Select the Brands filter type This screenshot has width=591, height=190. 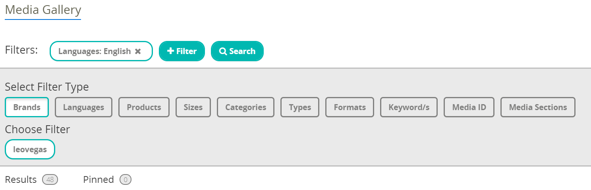tap(27, 107)
